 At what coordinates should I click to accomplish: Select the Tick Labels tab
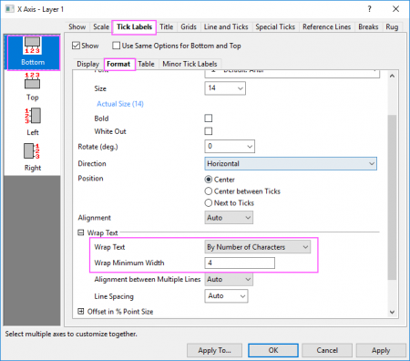pyautogui.click(x=134, y=27)
